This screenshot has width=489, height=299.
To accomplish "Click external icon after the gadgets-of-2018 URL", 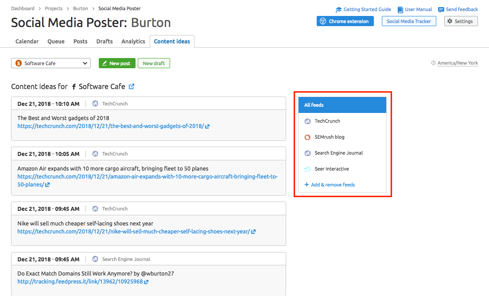I will 207,126.
